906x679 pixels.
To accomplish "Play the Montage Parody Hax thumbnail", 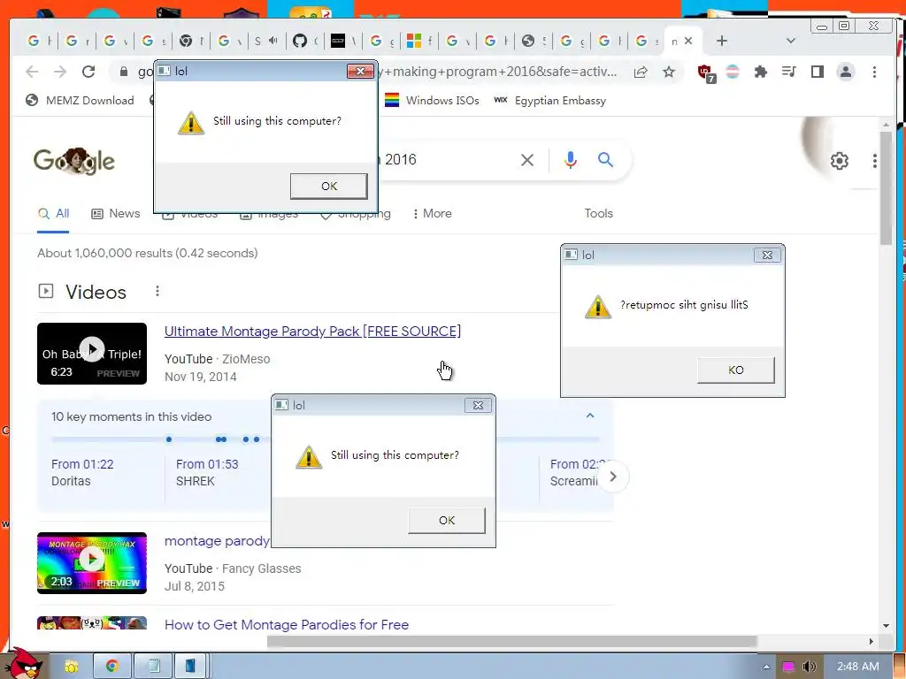I will click(x=92, y=563).
